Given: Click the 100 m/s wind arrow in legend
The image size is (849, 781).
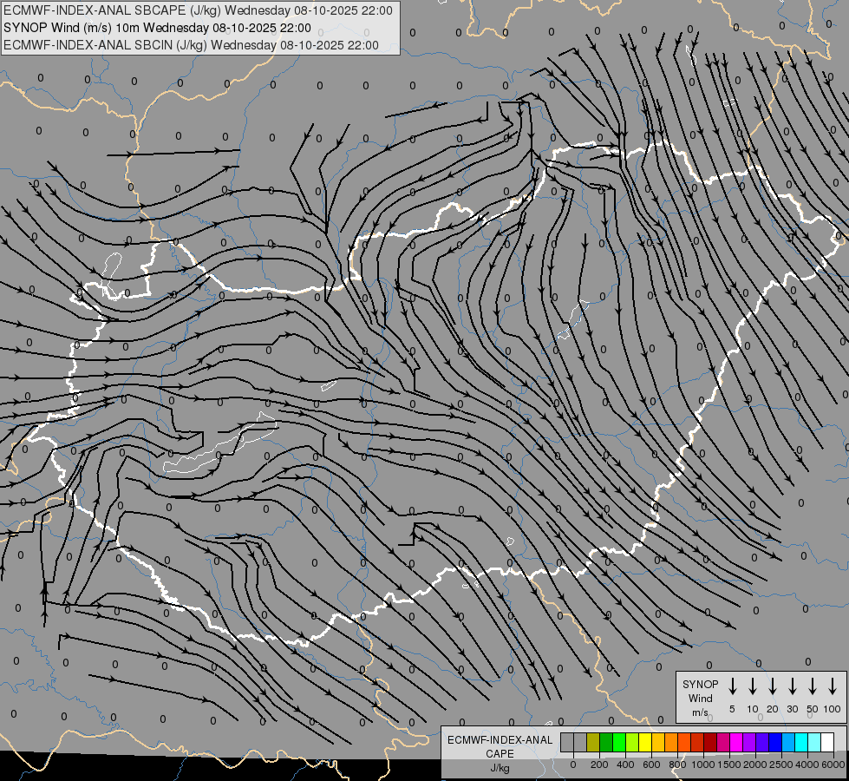Looking at the screenshot, I should point(833,686).
